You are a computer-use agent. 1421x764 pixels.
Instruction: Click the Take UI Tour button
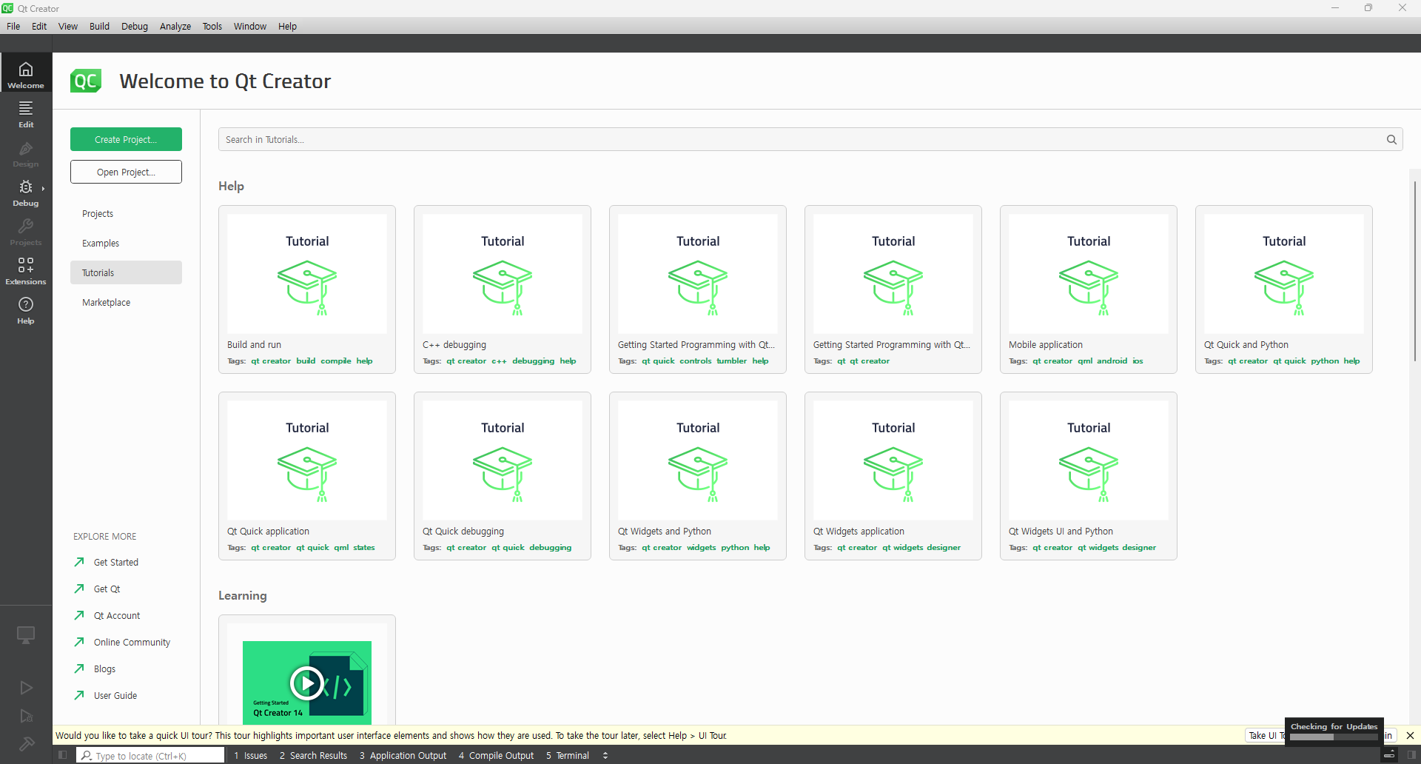tap(1266, 735)
